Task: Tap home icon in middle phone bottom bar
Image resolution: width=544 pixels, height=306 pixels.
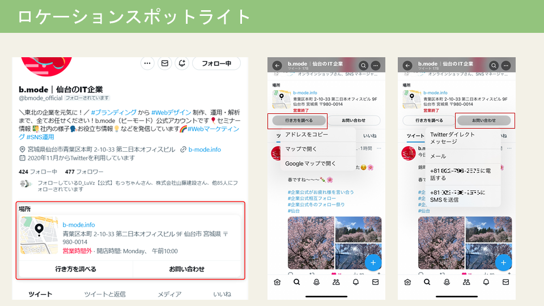Action: tap(277, 282)
